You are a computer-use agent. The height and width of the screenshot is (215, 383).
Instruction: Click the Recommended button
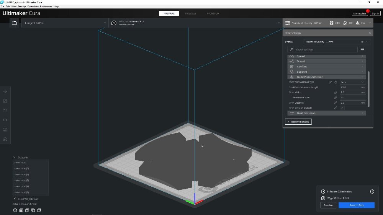coord(298,122)
